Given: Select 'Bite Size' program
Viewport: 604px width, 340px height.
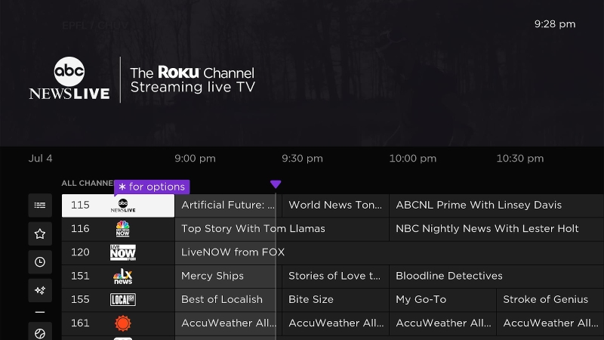Looking at the screenshot, I should (x=335, y=299).
